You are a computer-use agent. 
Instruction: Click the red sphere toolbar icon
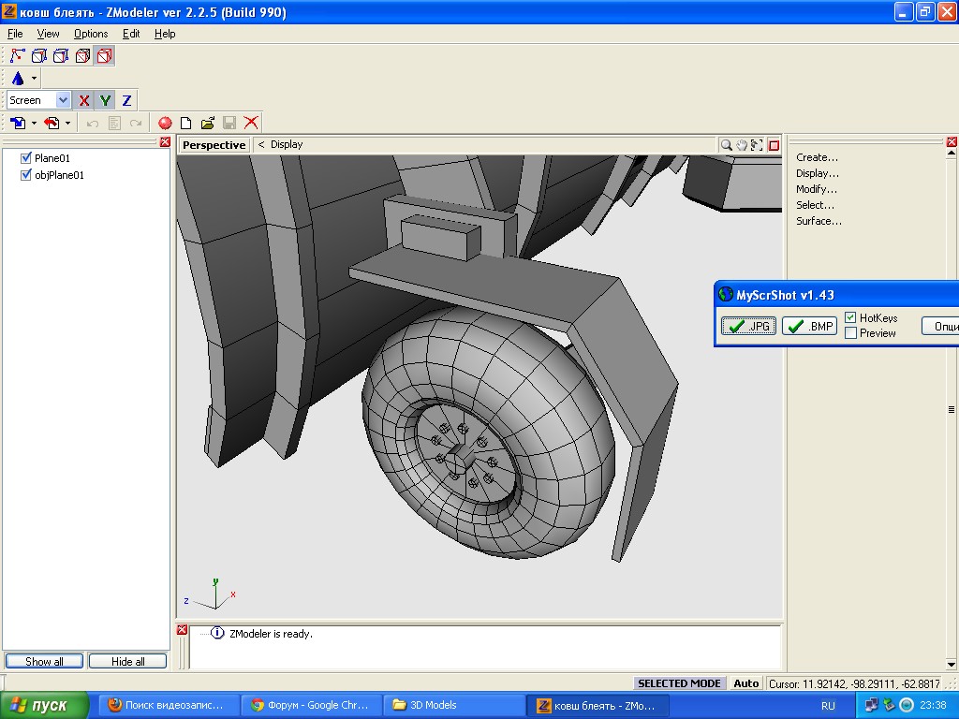[165, 123]
